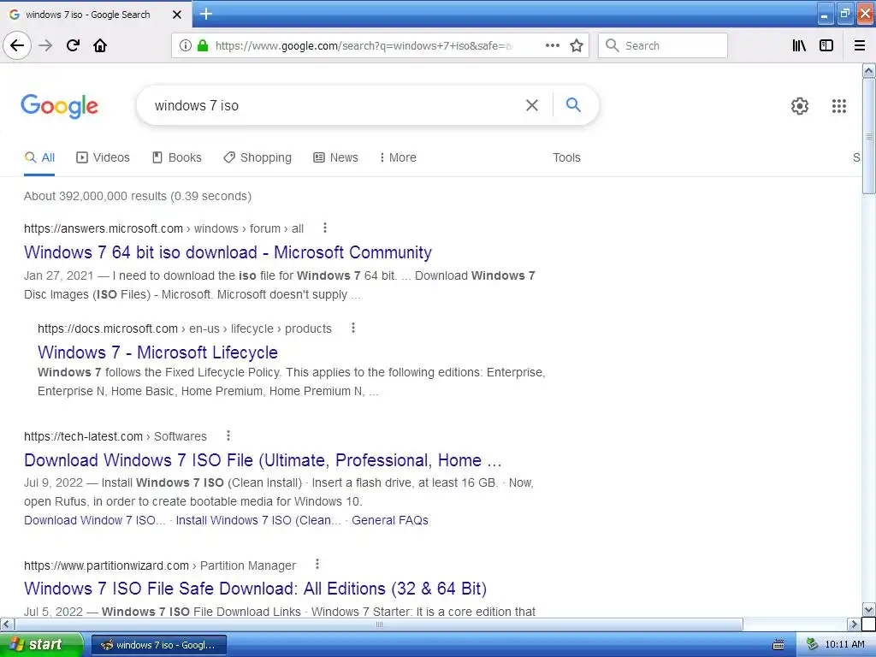Show site information icon in address bar

185,46
